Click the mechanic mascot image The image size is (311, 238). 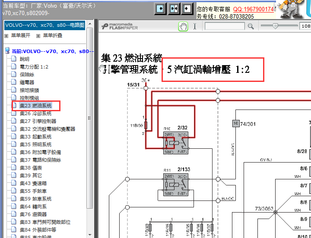coord(291,9)
